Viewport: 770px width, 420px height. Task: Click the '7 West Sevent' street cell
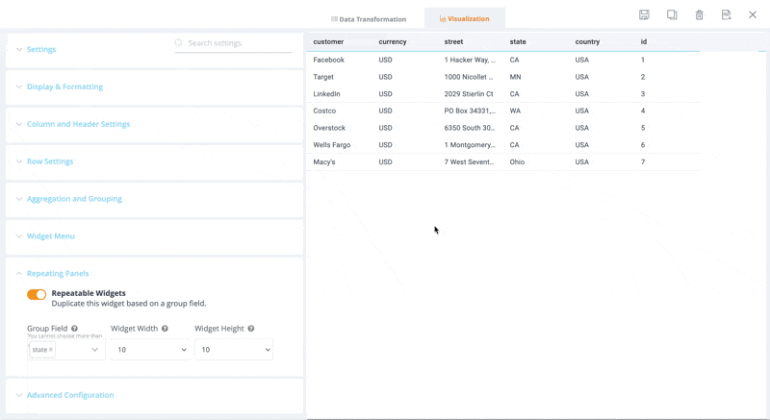[469, 161]
